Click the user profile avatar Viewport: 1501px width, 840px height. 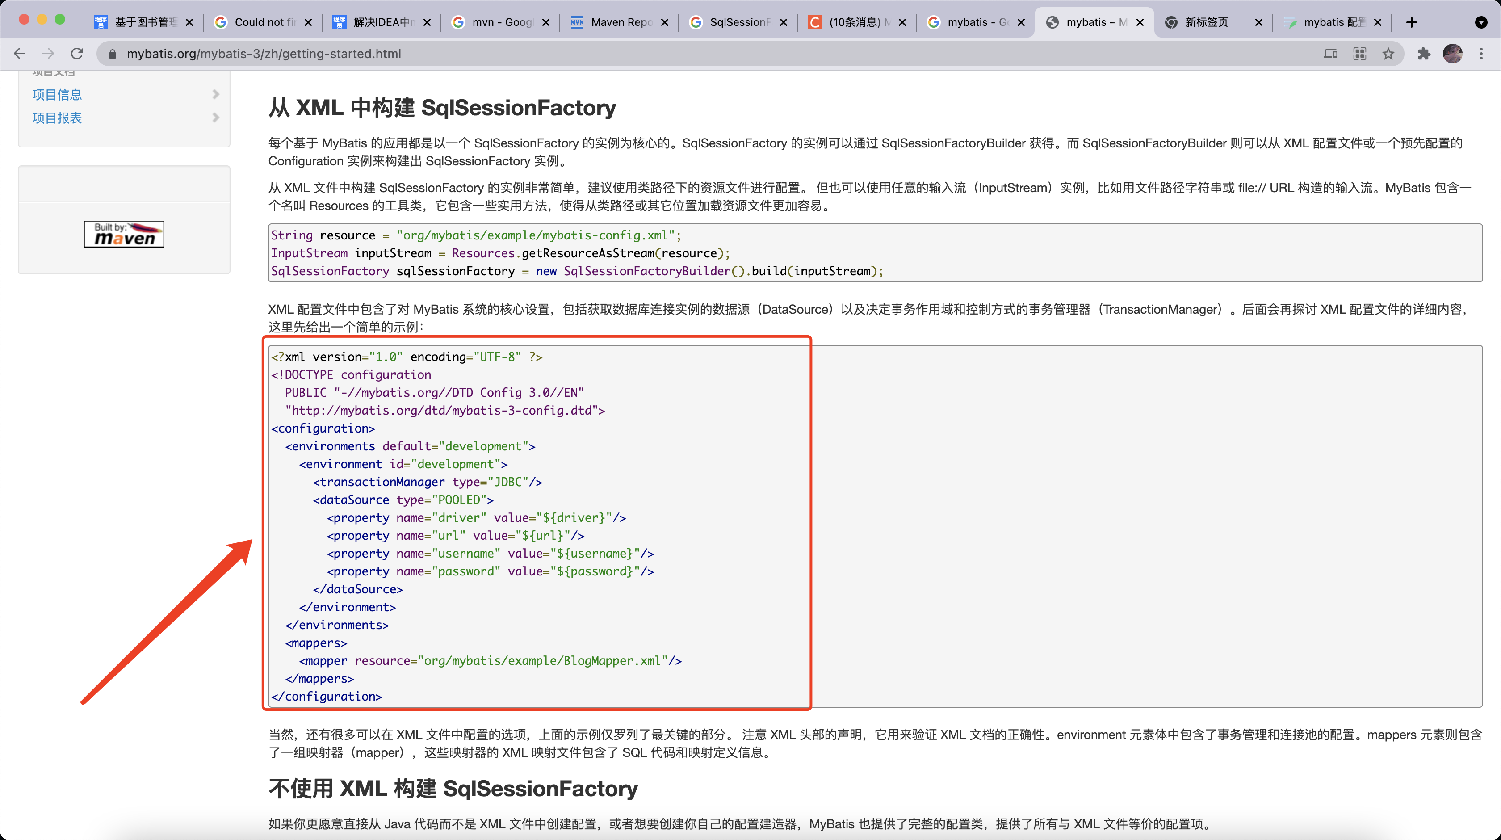pyautogui.click(x=1453, y=54)
